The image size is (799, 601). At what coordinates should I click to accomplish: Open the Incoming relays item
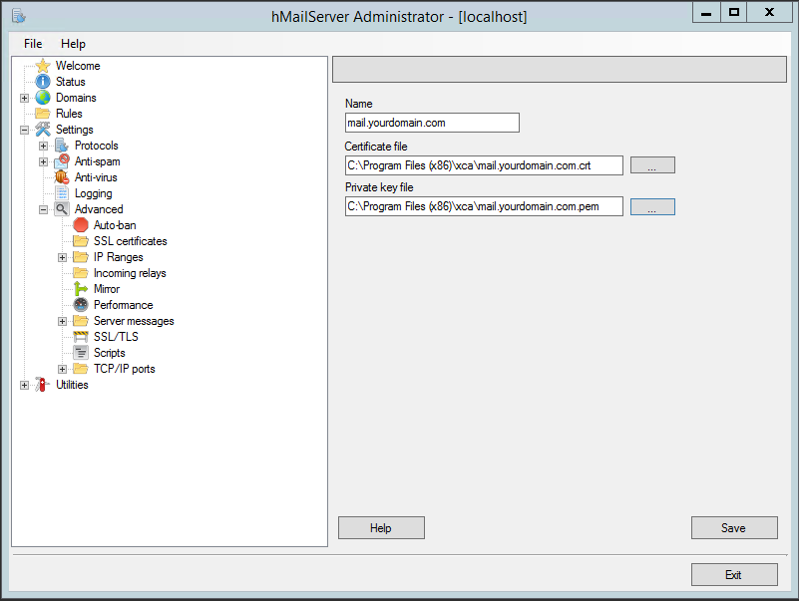tap(130, 273)
